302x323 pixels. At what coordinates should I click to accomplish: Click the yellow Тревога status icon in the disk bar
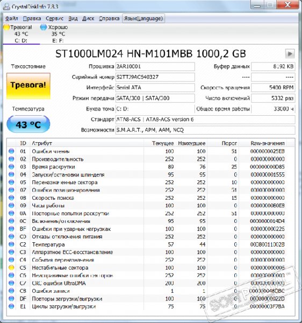tap(6, 27)
